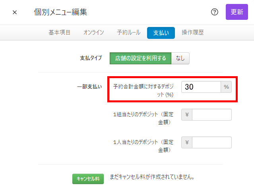Open the 操作履歴 tab

[x=193, y=33]
